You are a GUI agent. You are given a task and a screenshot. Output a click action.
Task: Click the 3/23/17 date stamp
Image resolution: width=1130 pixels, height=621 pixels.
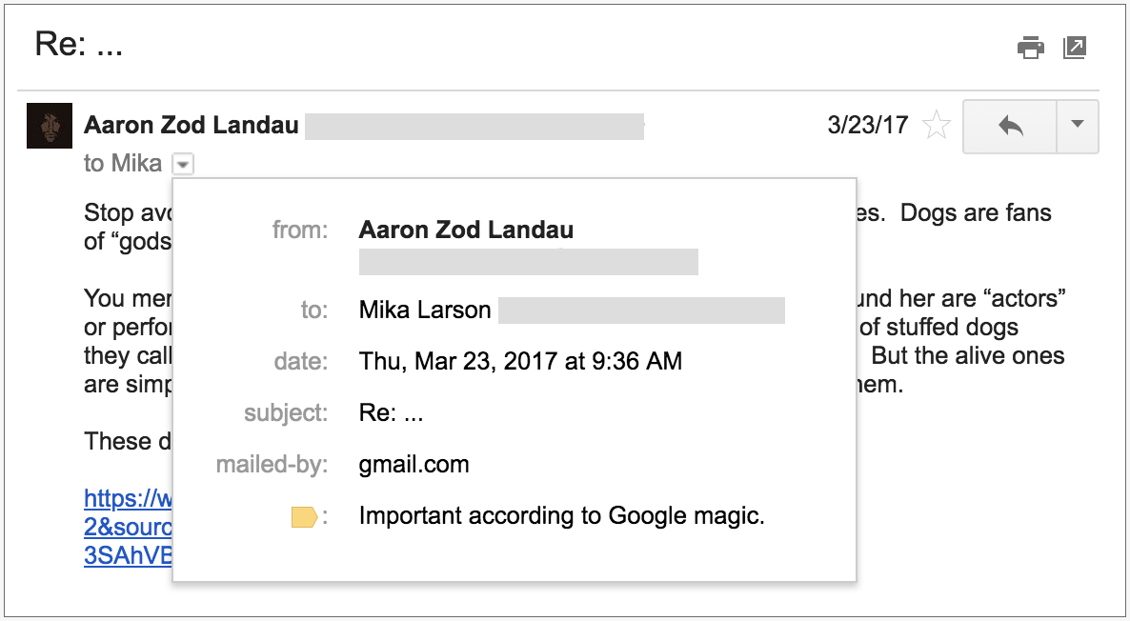868,126
